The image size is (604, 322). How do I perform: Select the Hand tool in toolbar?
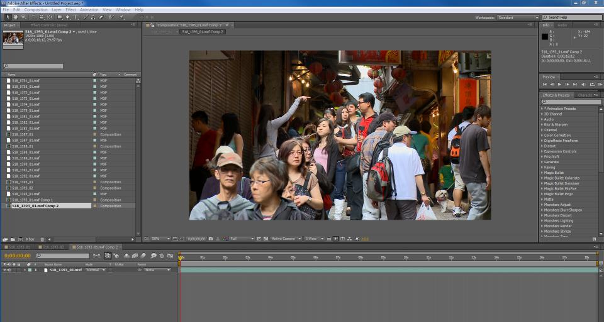(x=15, y=17)
